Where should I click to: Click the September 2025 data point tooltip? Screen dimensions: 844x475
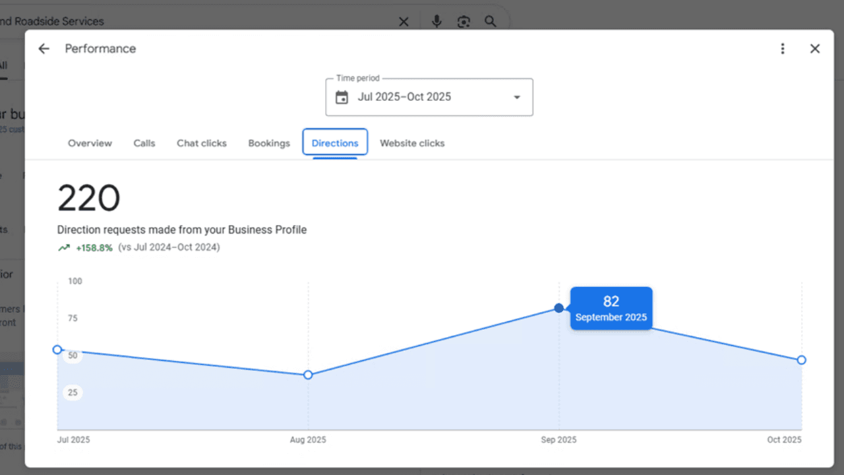(x=611, y=308)
